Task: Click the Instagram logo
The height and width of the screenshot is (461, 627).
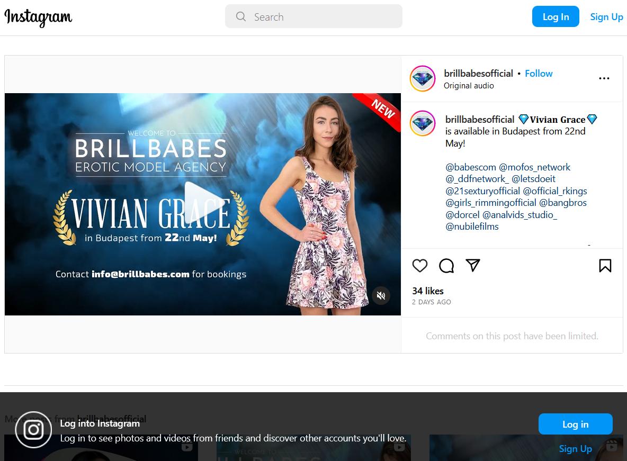Action: pyautogui.click(x=38, y=17)
